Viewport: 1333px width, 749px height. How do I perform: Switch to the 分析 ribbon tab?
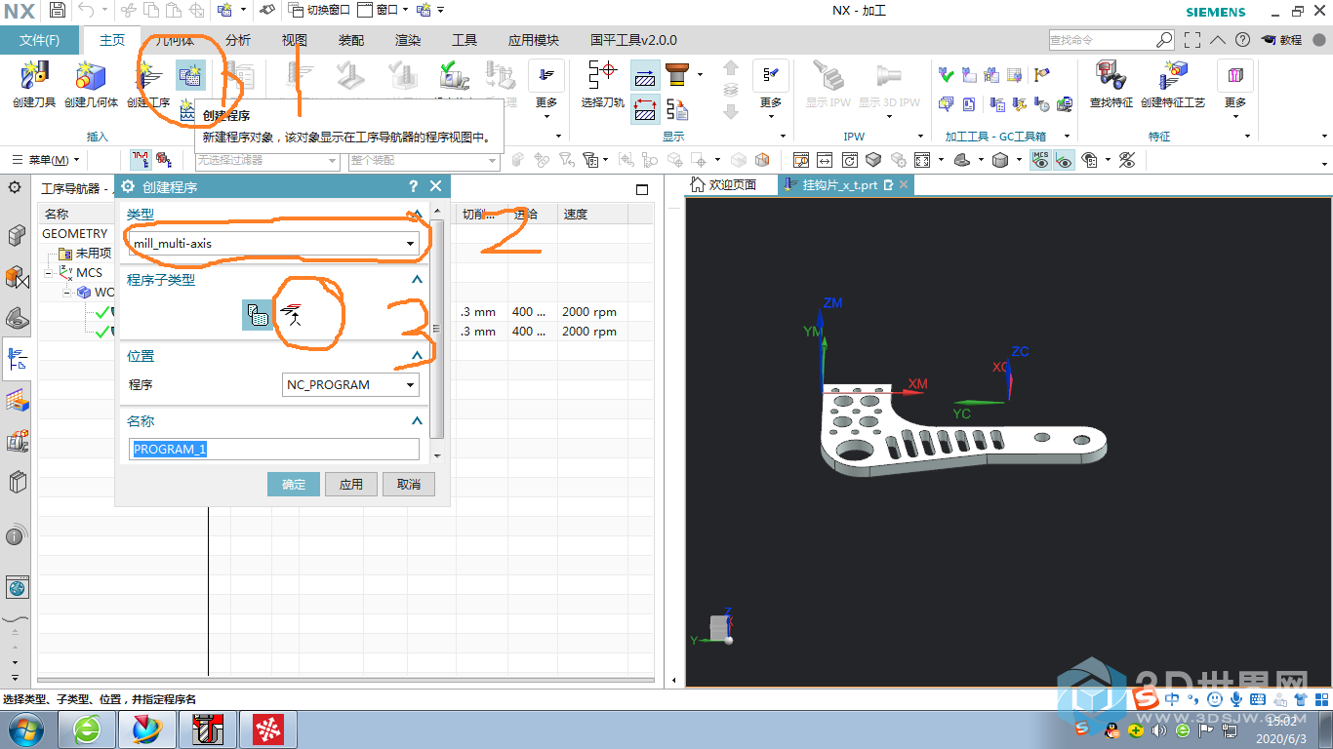pos(238,40)
